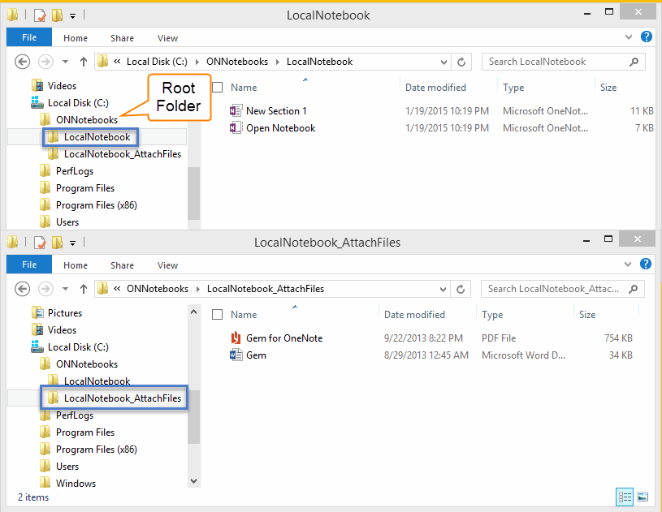Expand ribbon chevron in top window
662x512 pixels.
click(629, 37)
